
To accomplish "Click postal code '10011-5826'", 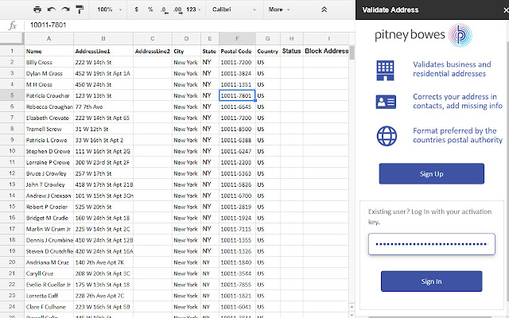I will 237,184.
